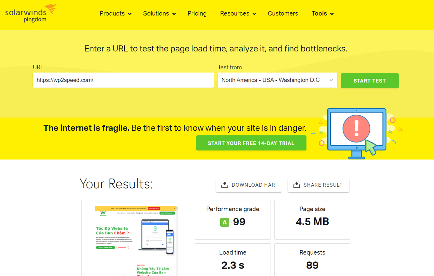Go to the Customers page
The height and width of the screenshot is (276, 434).
pyautogui.click(x=283, y=14)
